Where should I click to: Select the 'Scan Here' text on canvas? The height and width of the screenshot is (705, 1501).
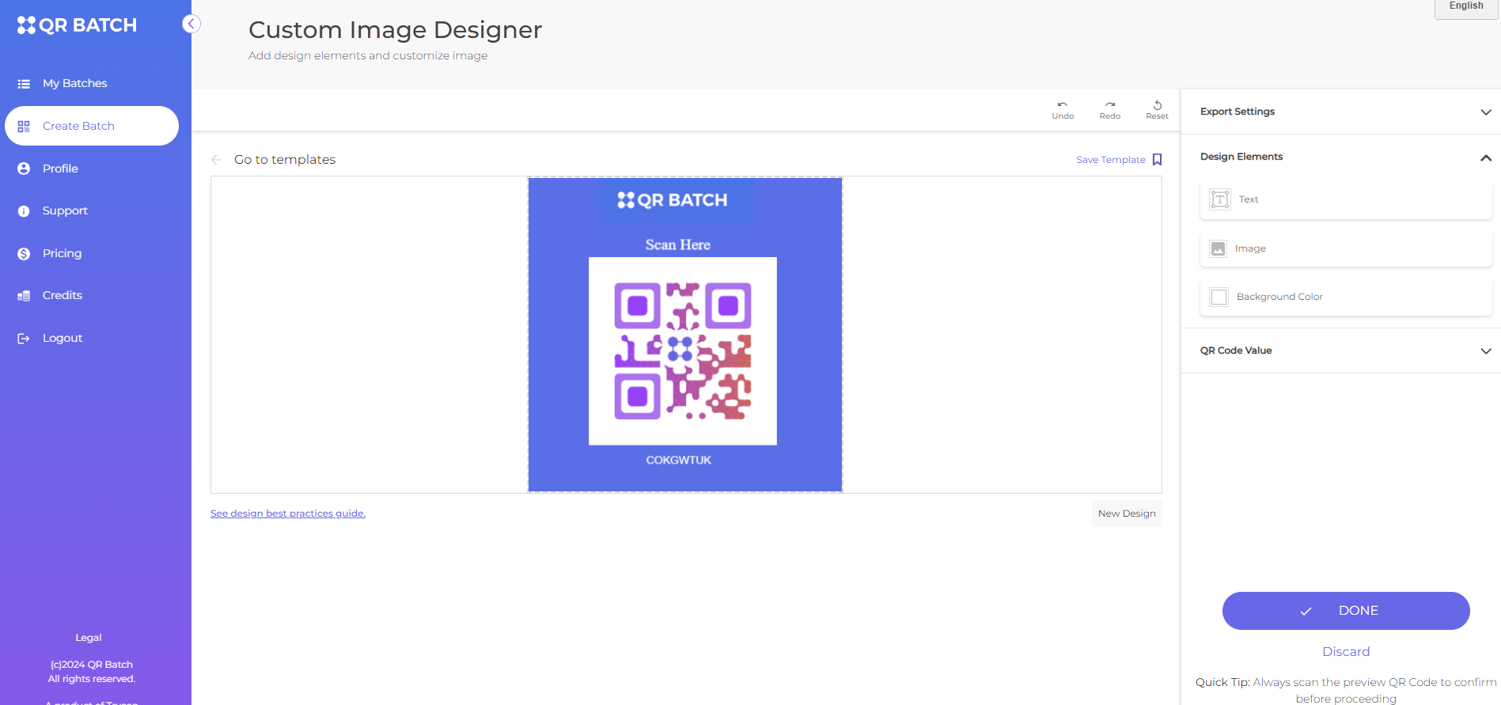pyautogui.click(x=678, y=245)
